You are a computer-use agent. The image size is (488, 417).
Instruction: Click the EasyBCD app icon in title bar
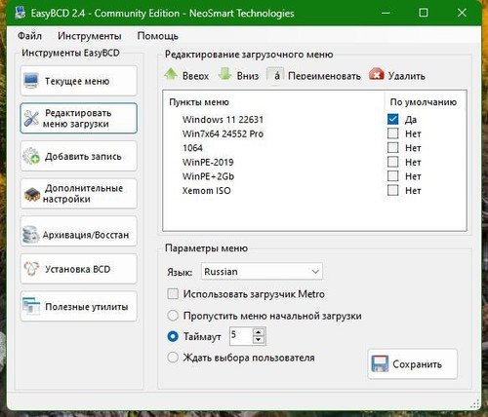point(20,13)
